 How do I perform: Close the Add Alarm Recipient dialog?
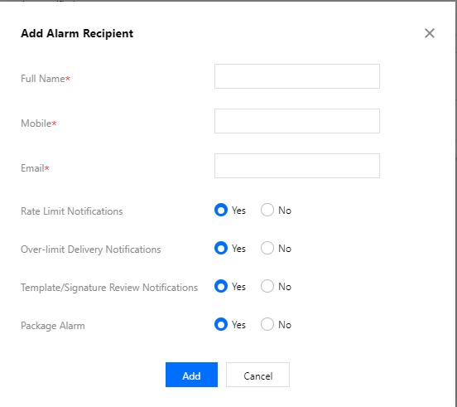(430, 33)
